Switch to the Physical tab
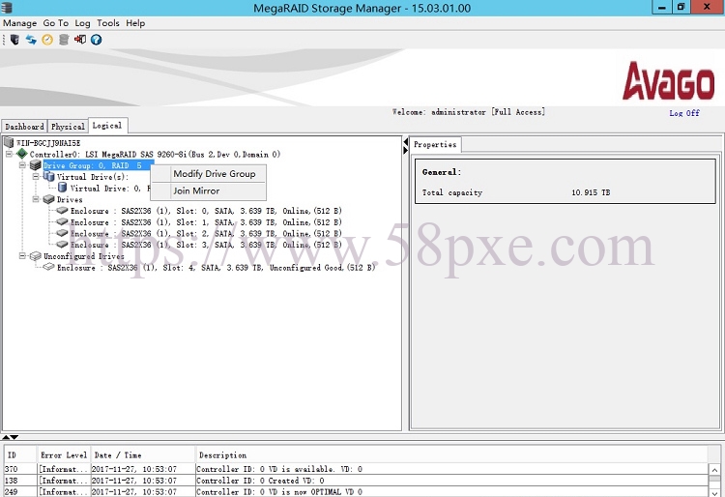Screen dimensions: 725x497 (68, 127)
